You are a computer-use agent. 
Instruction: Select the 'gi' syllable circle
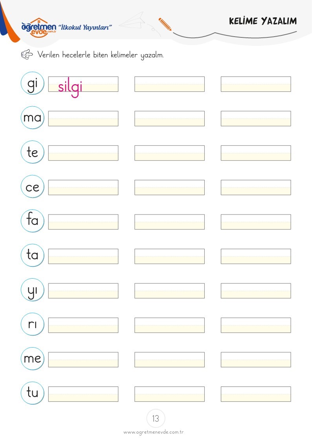point(33,83)
